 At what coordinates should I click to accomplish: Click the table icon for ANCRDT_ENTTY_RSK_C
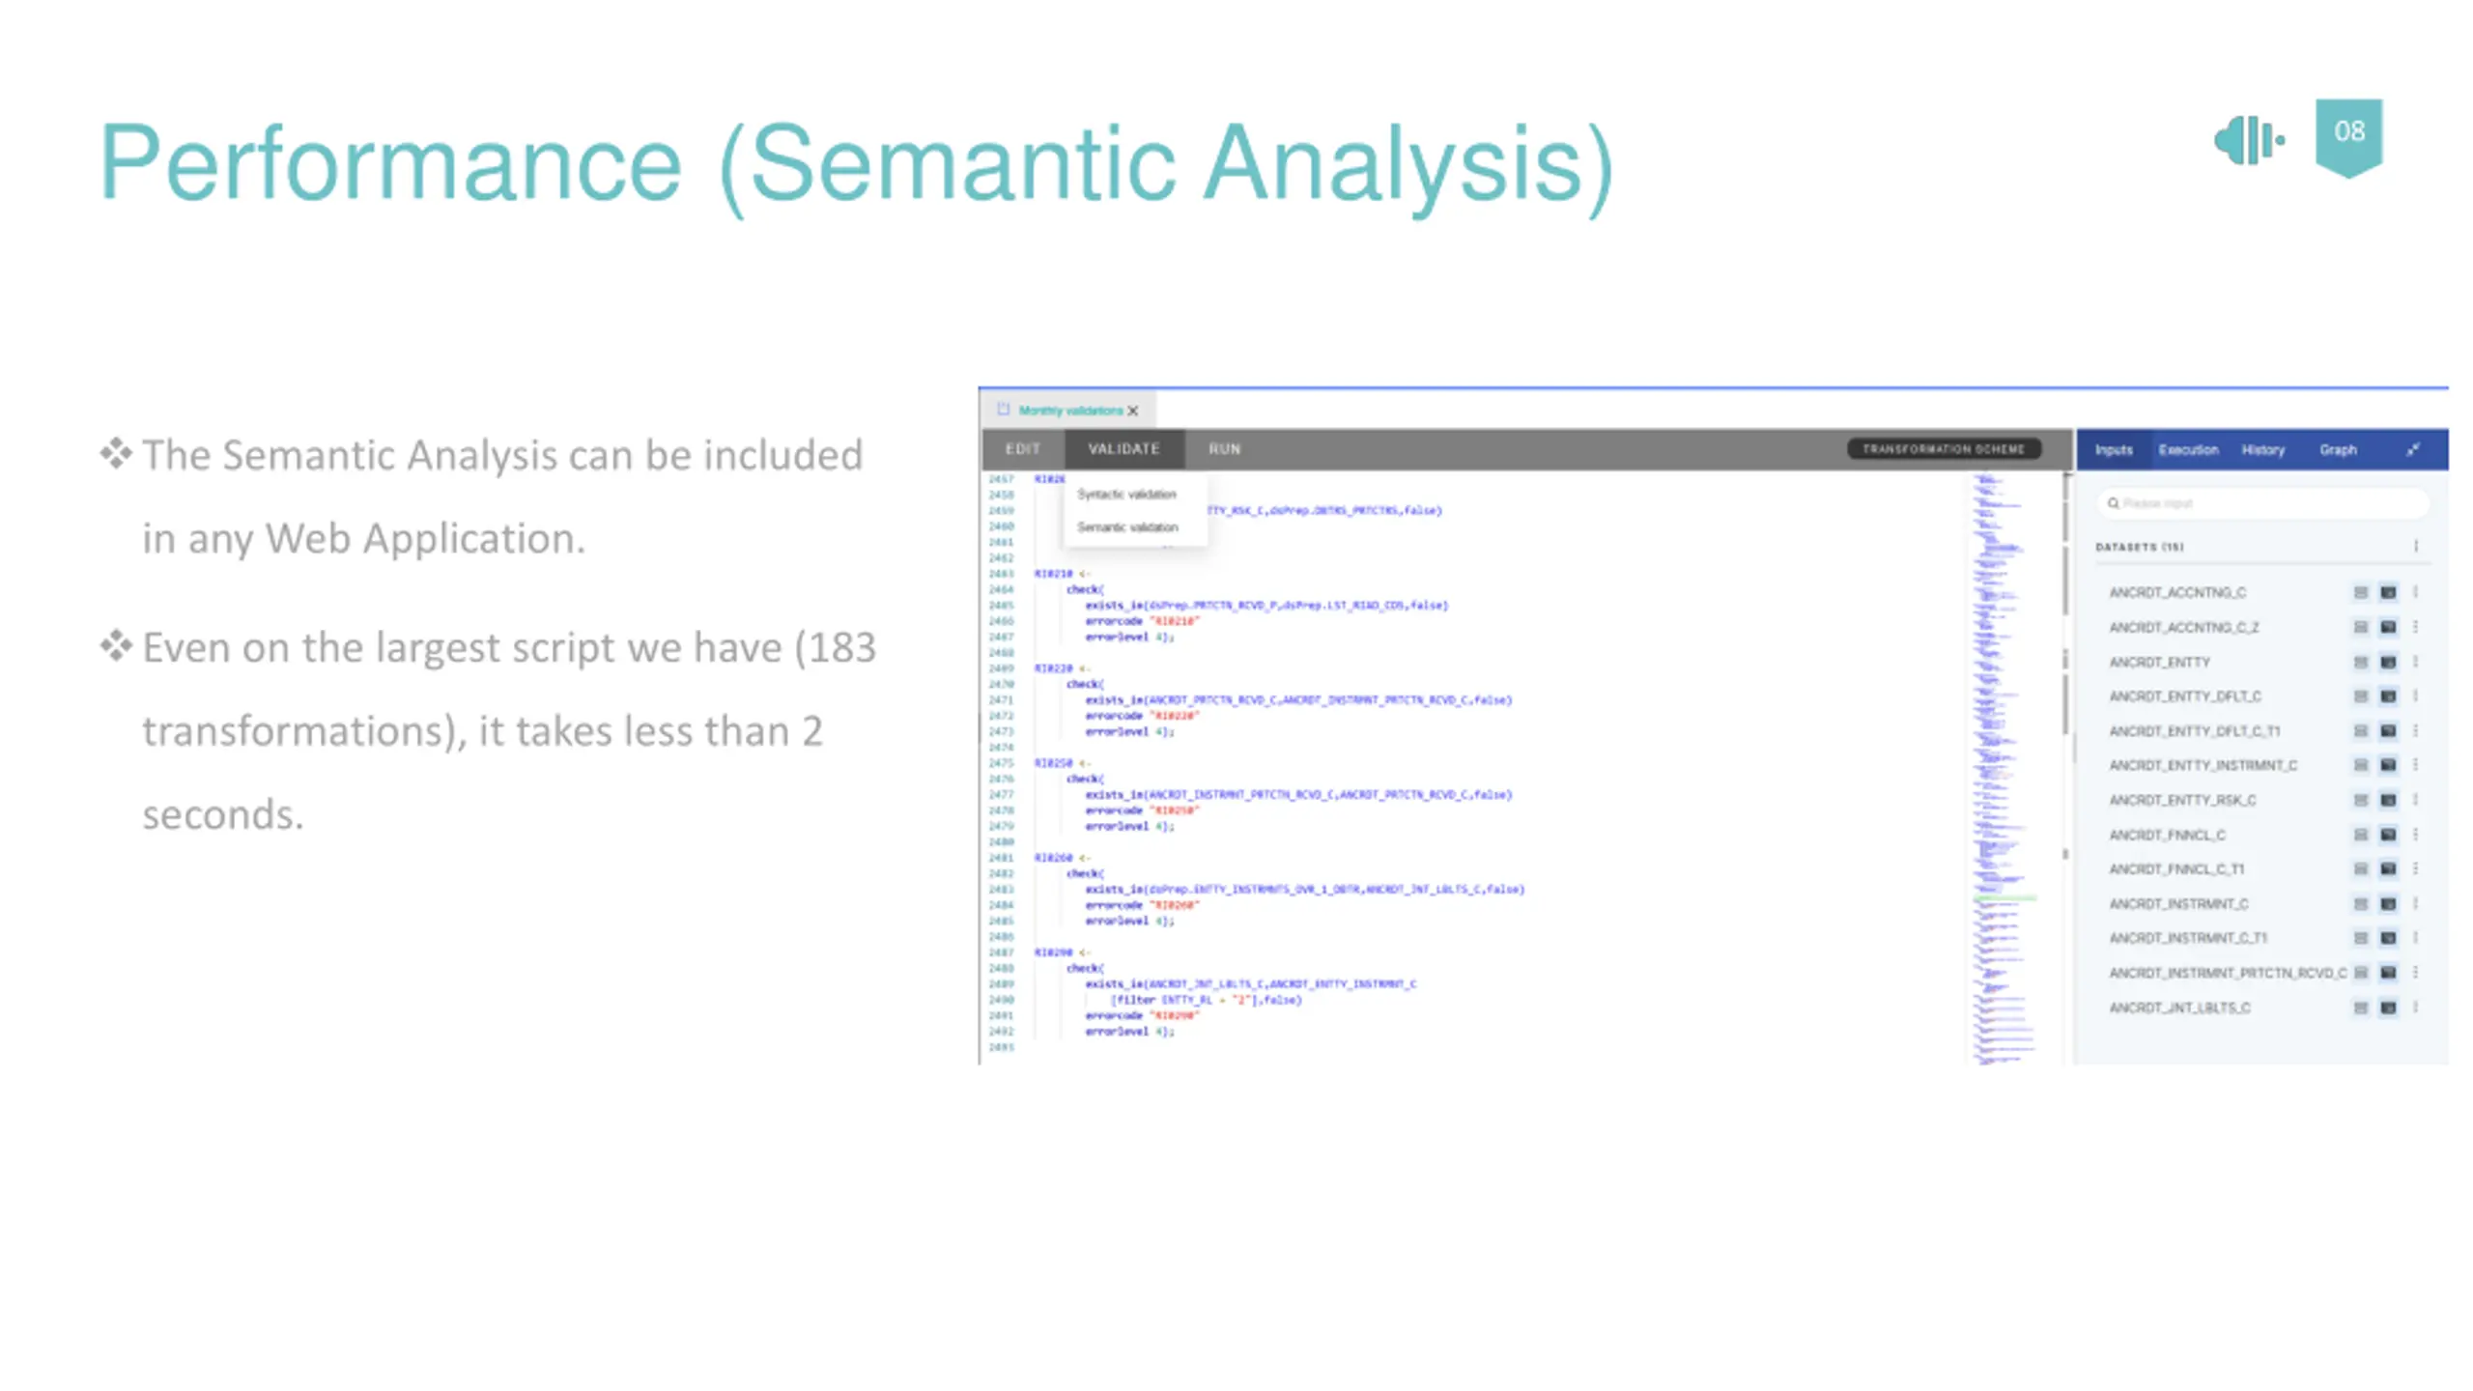(2360, 800)
